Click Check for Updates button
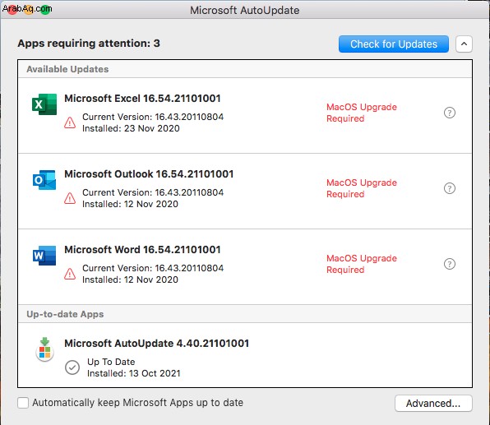Viewport: 490px width, 425px height. (394, 44)
